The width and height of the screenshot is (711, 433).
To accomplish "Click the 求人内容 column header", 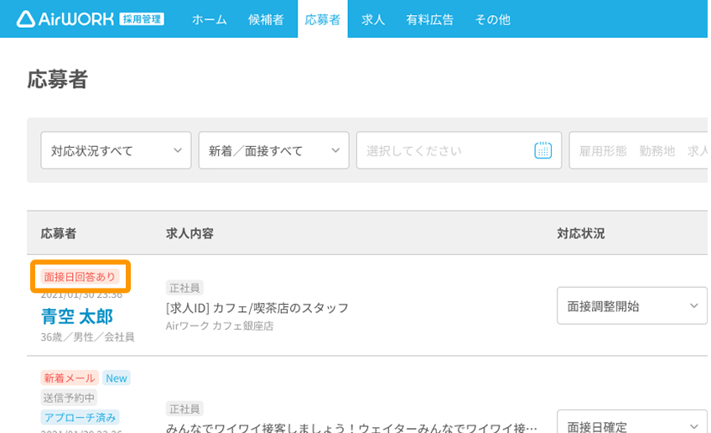I will tap(189, 233).
